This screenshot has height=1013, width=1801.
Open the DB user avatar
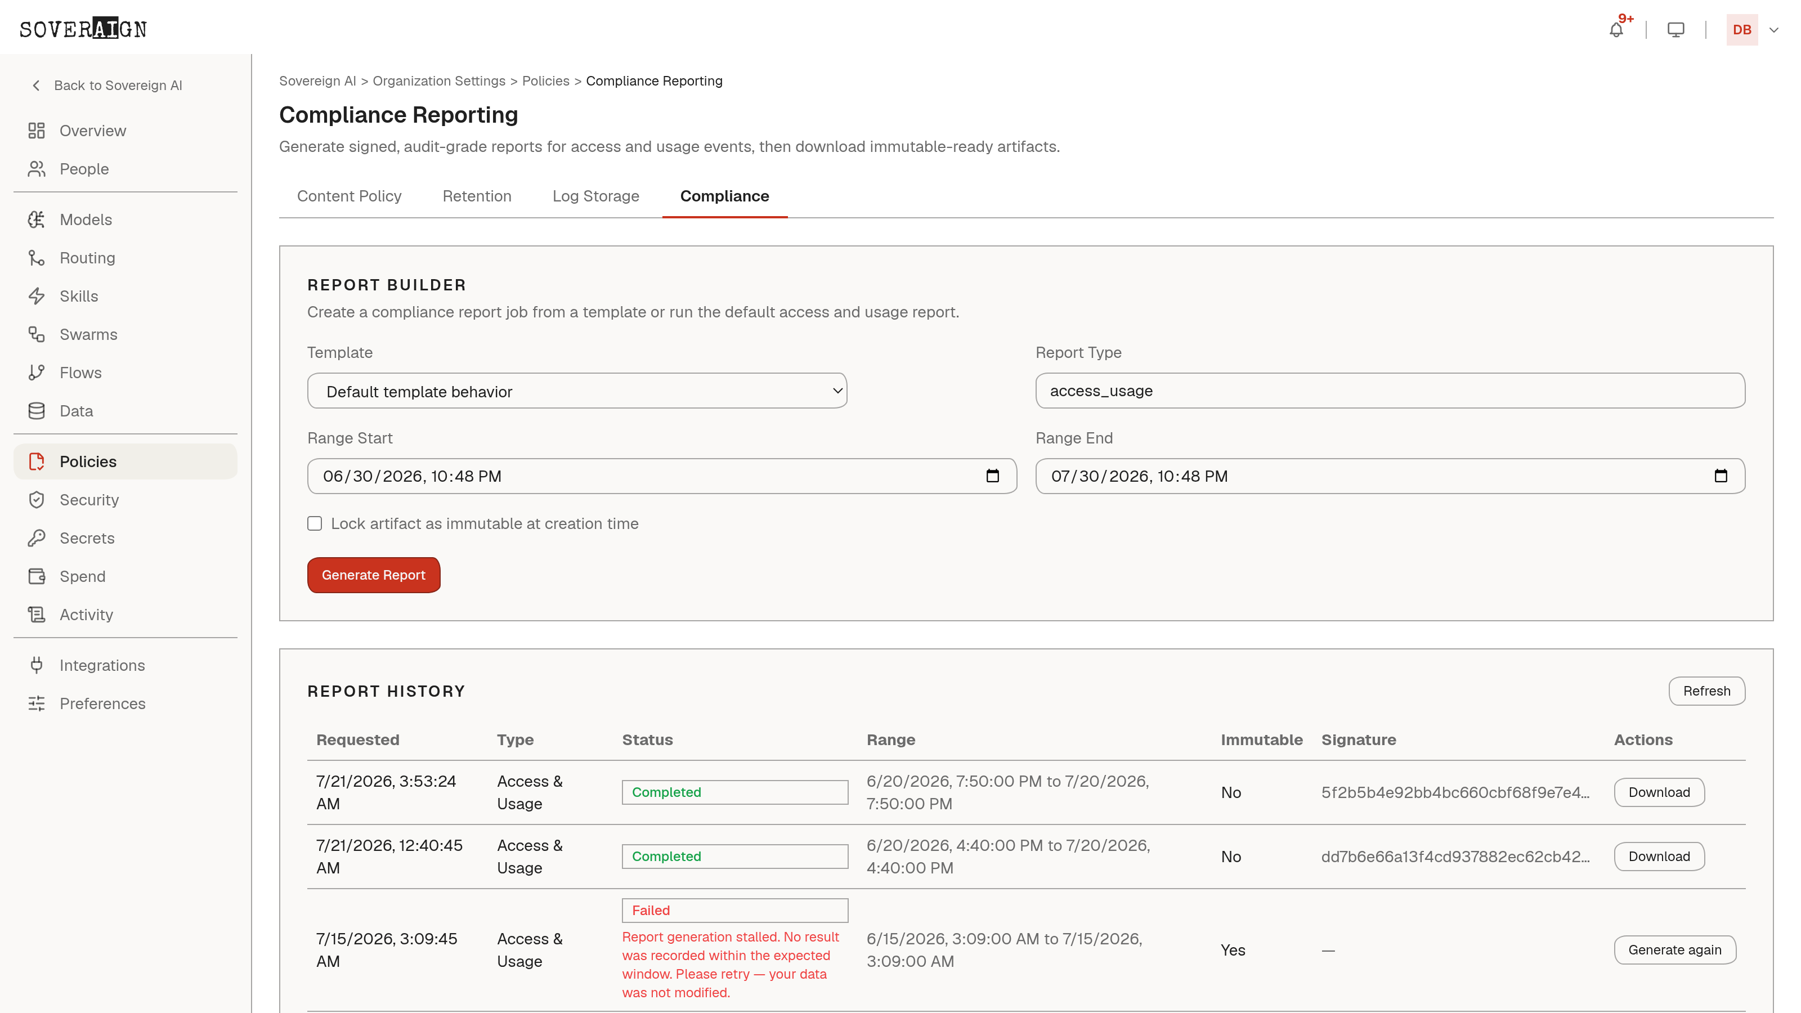[x=1741, y=30]
